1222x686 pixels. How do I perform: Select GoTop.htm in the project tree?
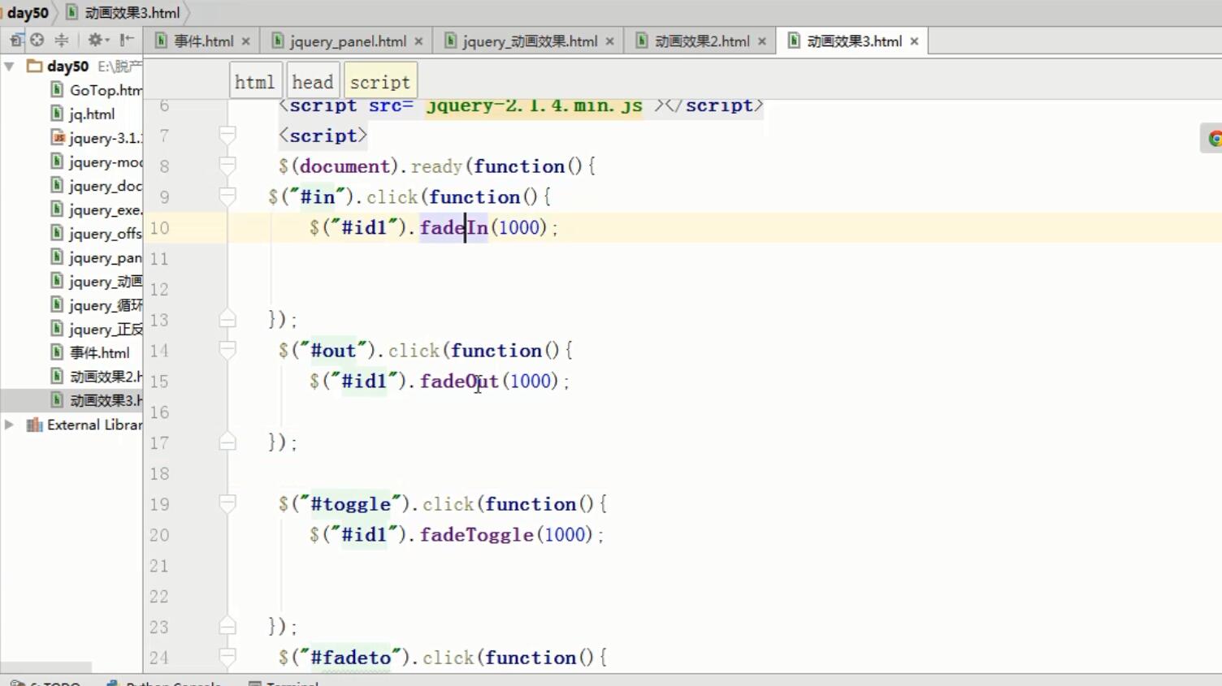[106, 90]
